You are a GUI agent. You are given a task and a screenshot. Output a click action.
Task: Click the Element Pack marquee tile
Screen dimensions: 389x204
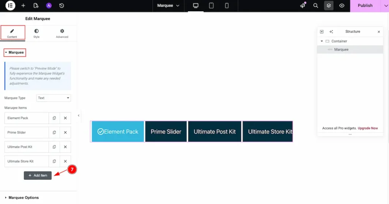[118, 132]
